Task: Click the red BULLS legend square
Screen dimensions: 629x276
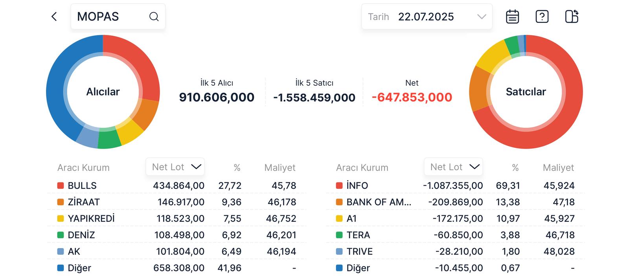Action: pyautogui.click(x=61, y=186)
